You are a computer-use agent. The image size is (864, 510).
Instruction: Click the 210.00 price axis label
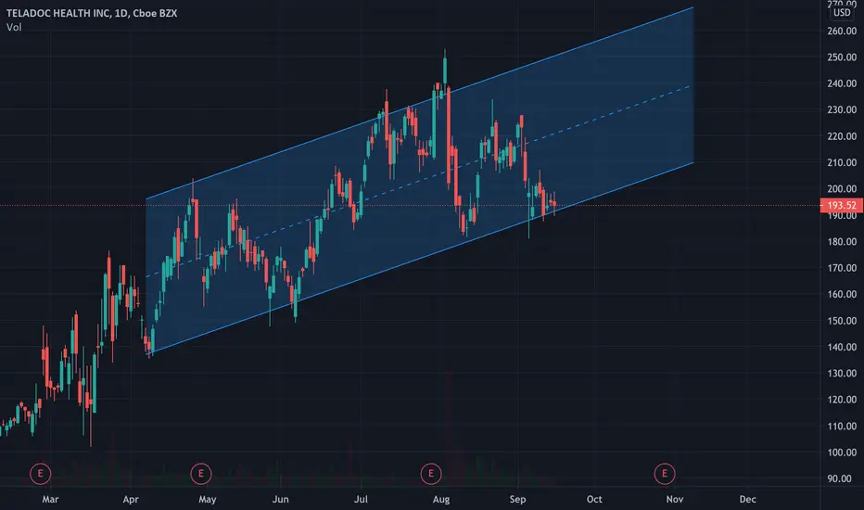click(x=842, y=162)
